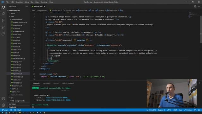Switch to the Output panel tab
The image size is (202, 114).
[x=56, y=83]
